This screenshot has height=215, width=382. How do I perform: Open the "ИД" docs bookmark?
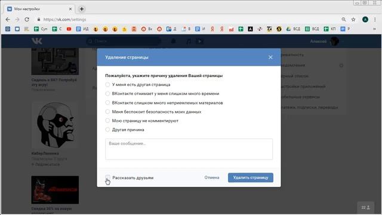point(82,29)
